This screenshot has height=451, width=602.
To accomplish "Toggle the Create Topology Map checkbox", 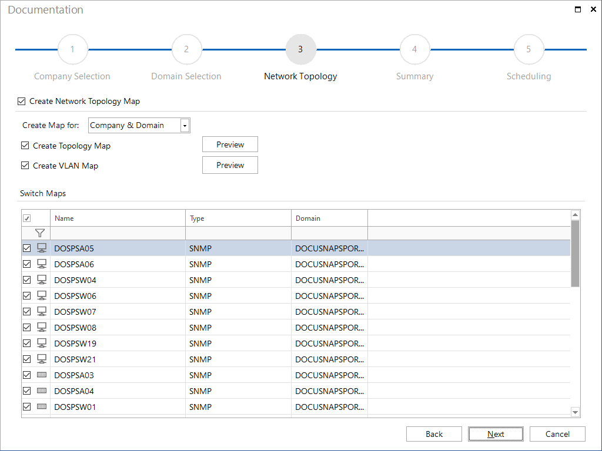I will tap(25, 146).
